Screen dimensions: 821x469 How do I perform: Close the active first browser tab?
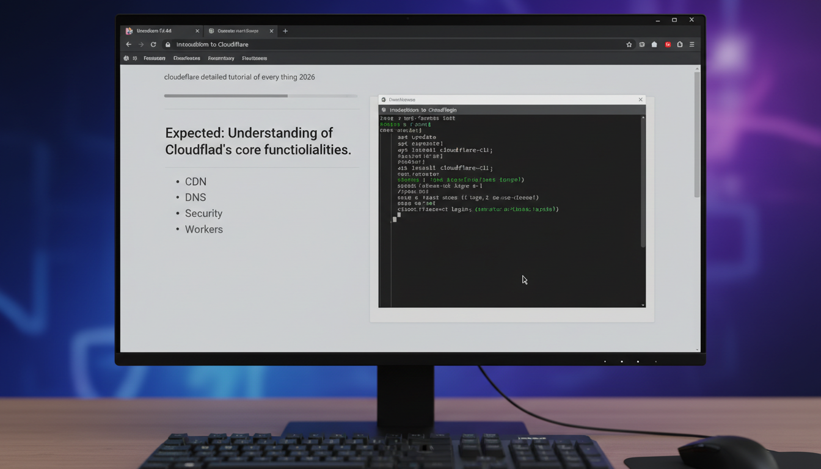(197, 31)
